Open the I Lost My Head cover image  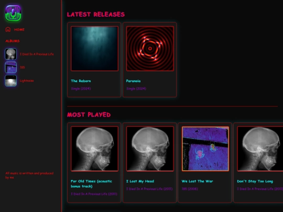(150, 149)
